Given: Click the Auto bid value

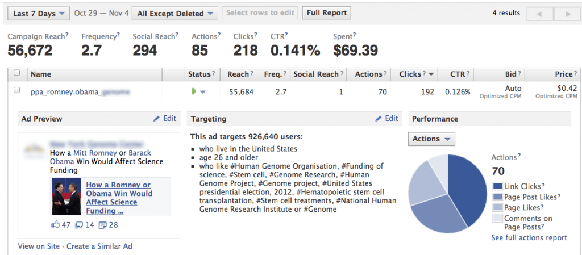Looking at the screenshot, I should tap(513, 88).
